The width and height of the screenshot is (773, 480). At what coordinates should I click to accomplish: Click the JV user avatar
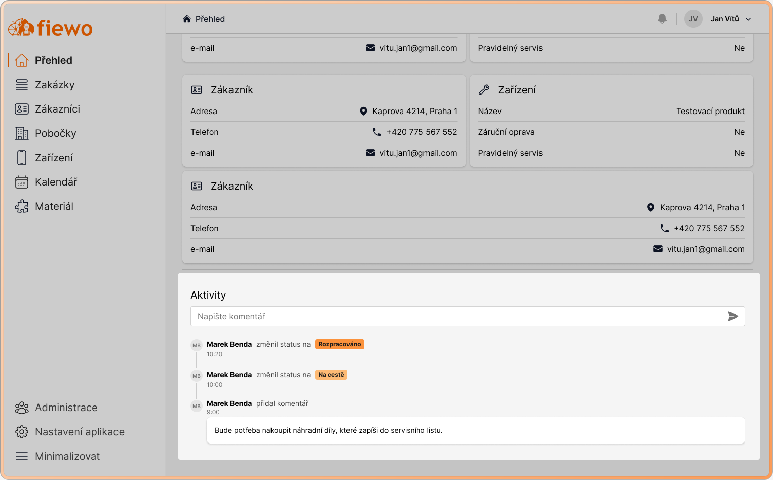point(693,19)
